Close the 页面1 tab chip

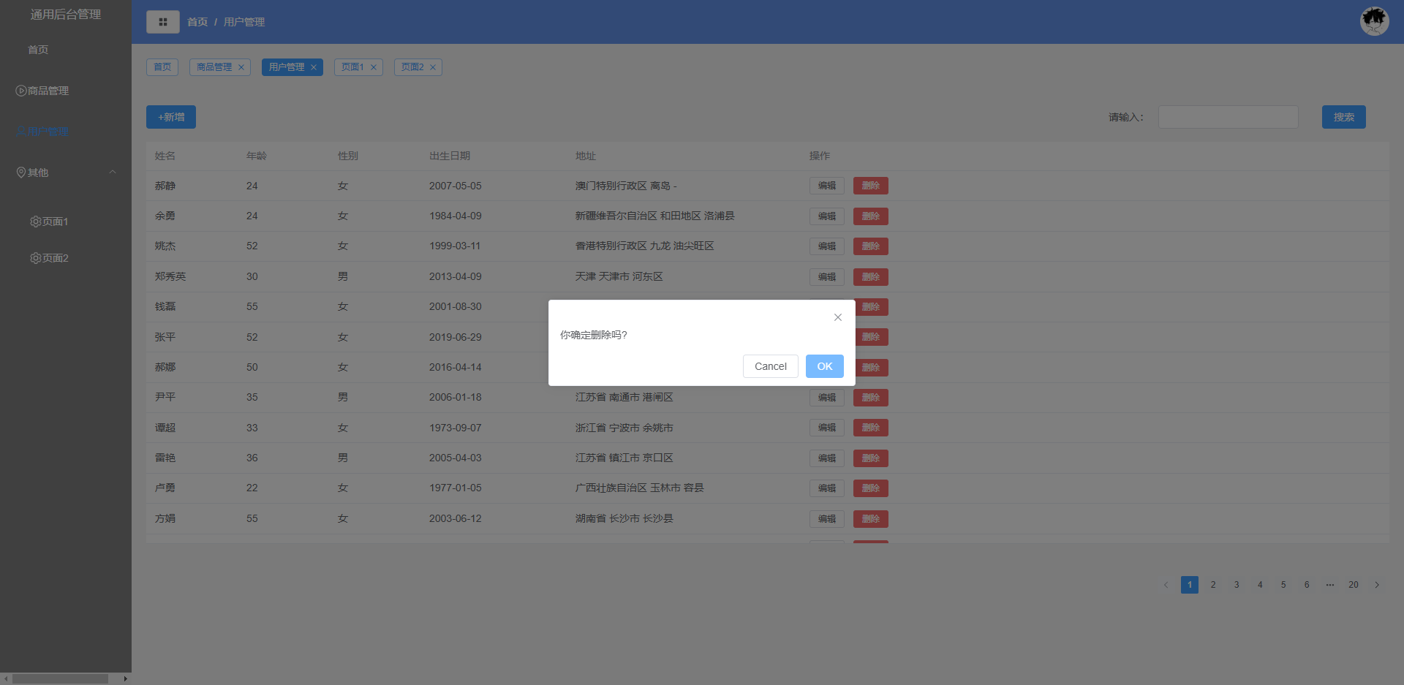pyautogui.click(x=374, y=67)
